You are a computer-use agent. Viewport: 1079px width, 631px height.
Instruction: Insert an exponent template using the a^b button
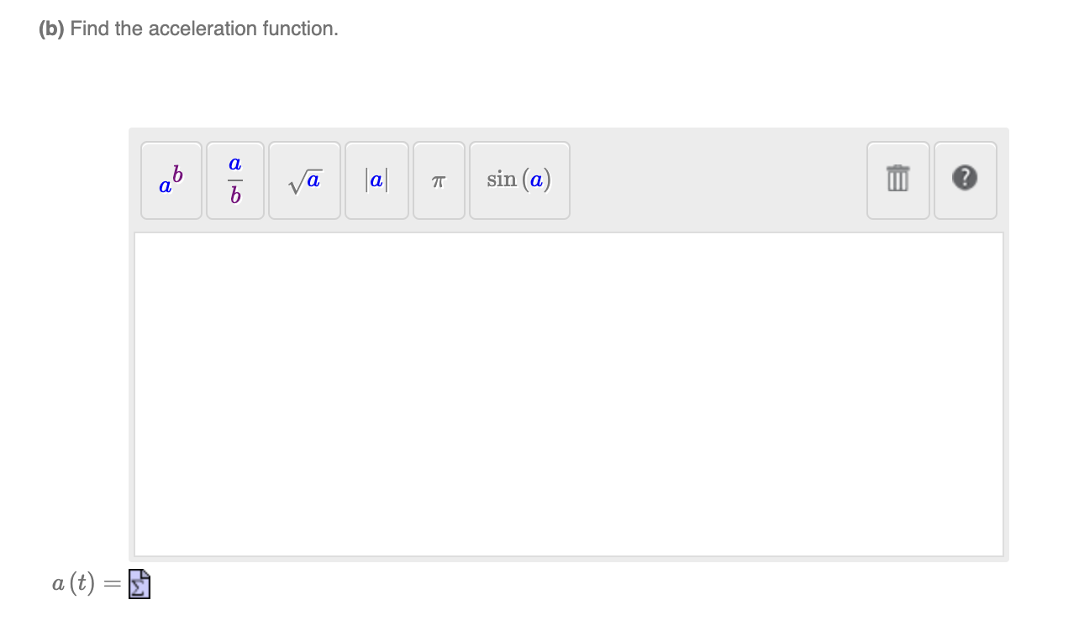[x=171, y=180]
